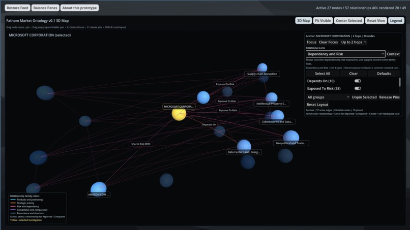Open About this prototype

pos(79,8)
